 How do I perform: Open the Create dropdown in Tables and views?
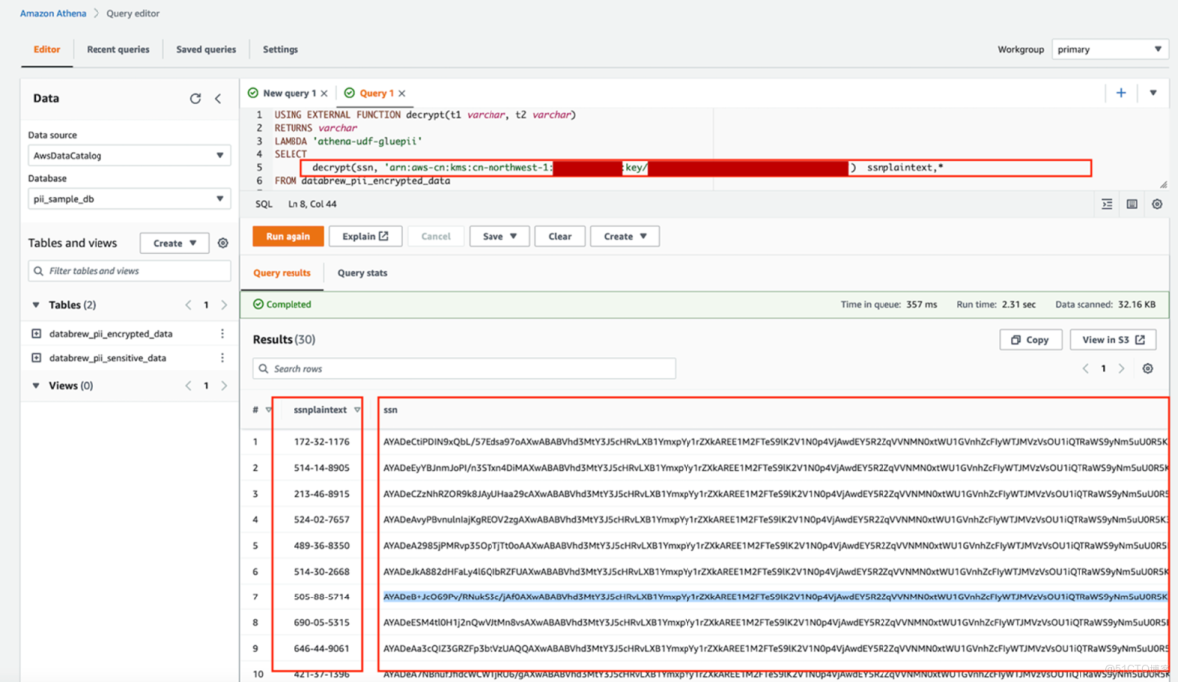[x=174, y=243]
